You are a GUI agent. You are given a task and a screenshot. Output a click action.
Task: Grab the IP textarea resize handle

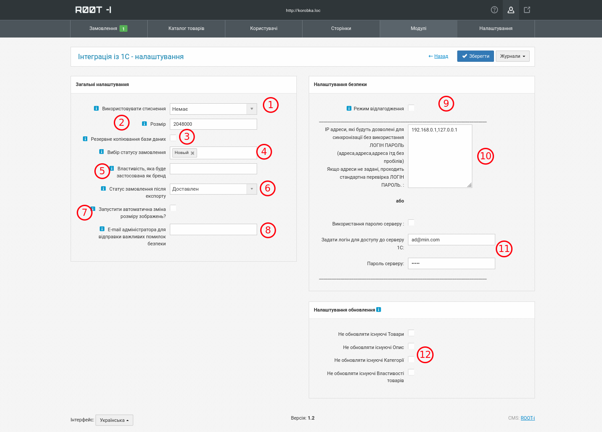470,185
